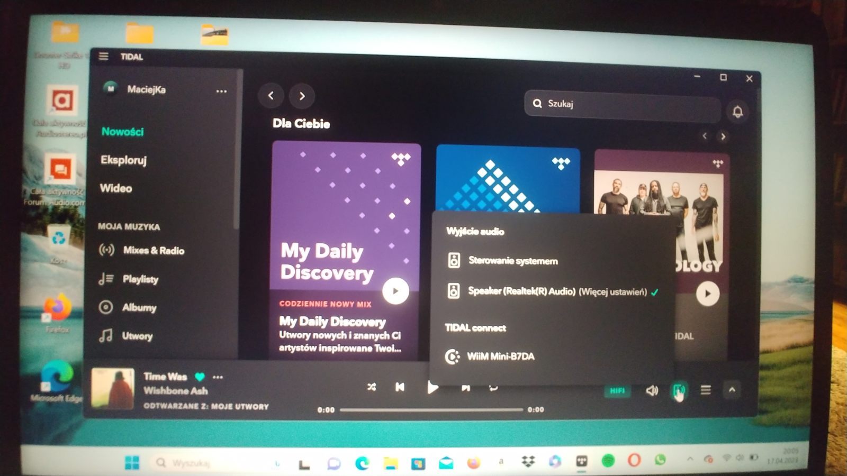Image resolution: width=847 pixels, height=476 pixels.
Task: Open Spotify from taskbar
Action: point(608,461)
